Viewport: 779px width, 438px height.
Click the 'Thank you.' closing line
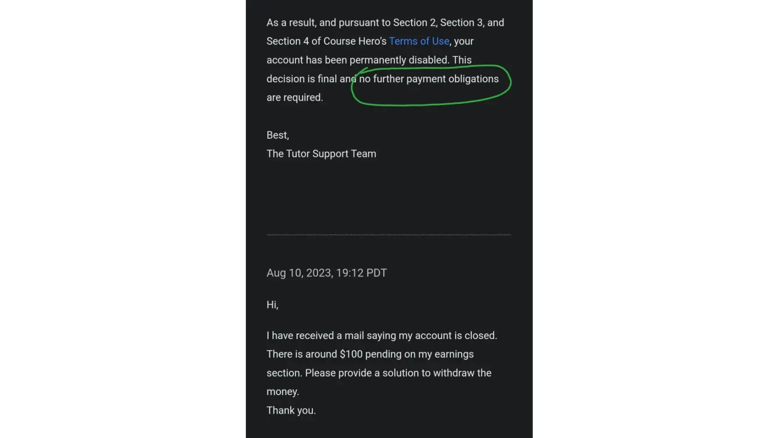click(x=291, y=410)
